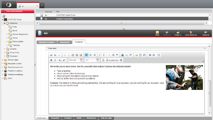This screenshot has height=120, width=213.
Task: Click the Check in button
Action: (178, 33)
